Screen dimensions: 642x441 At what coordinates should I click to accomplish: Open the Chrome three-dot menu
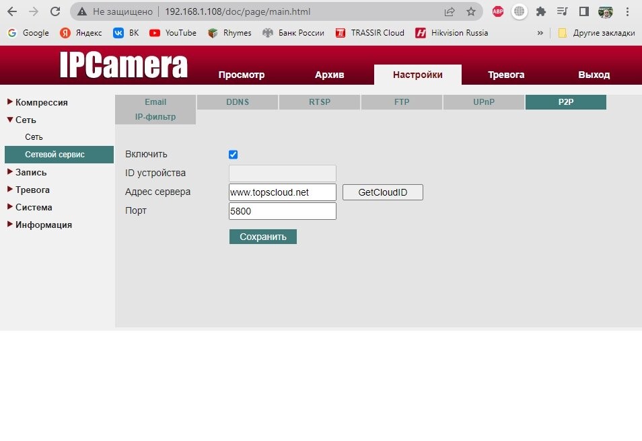(627, 11)
